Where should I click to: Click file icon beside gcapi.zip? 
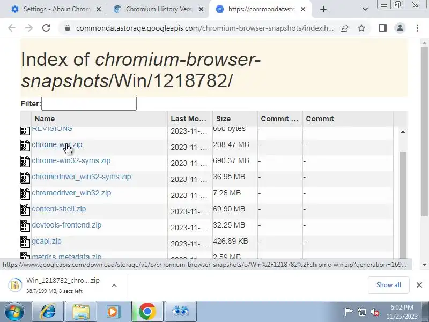coord(25,242)
